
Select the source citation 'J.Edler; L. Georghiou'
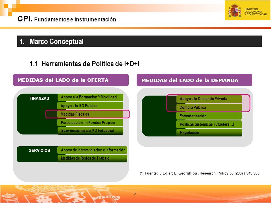(x=178, y=173)
